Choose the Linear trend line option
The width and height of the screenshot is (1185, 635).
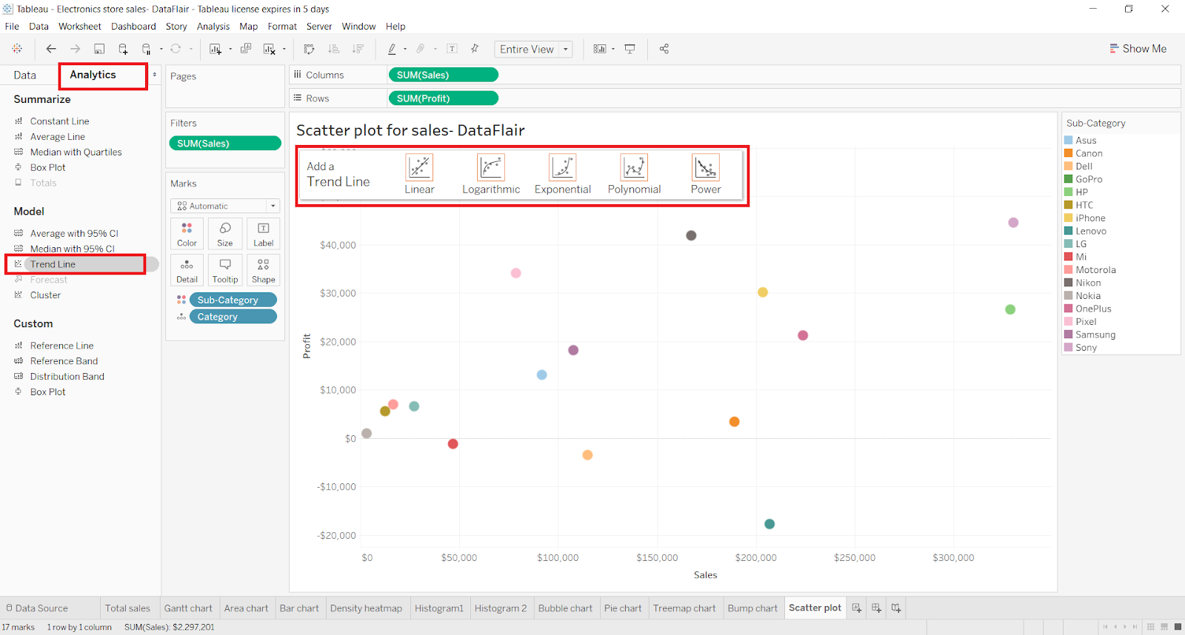click(419, 175)
